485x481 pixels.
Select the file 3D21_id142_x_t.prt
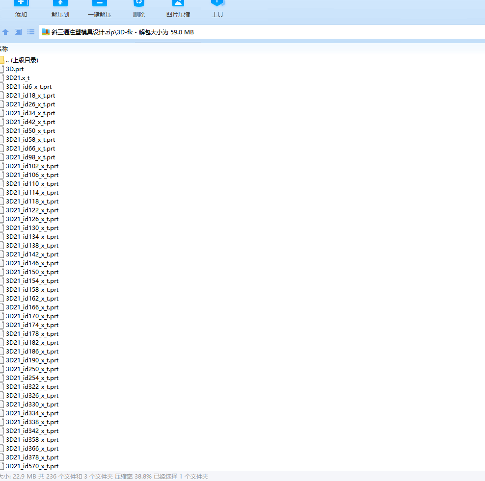click(x=32, y=254)
